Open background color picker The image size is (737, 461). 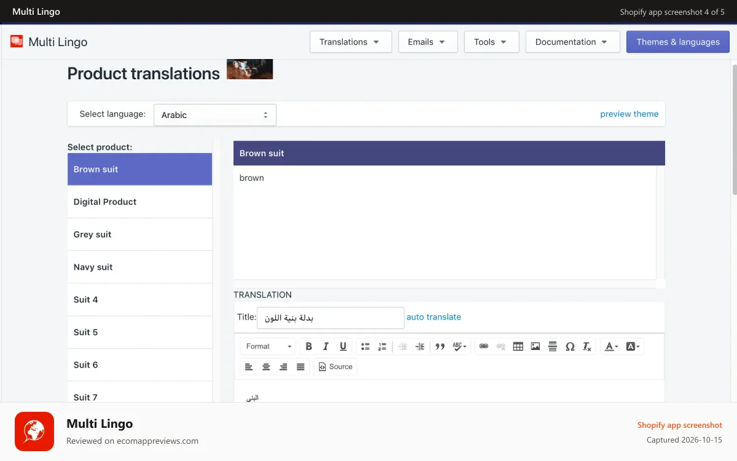coord(633,347)
